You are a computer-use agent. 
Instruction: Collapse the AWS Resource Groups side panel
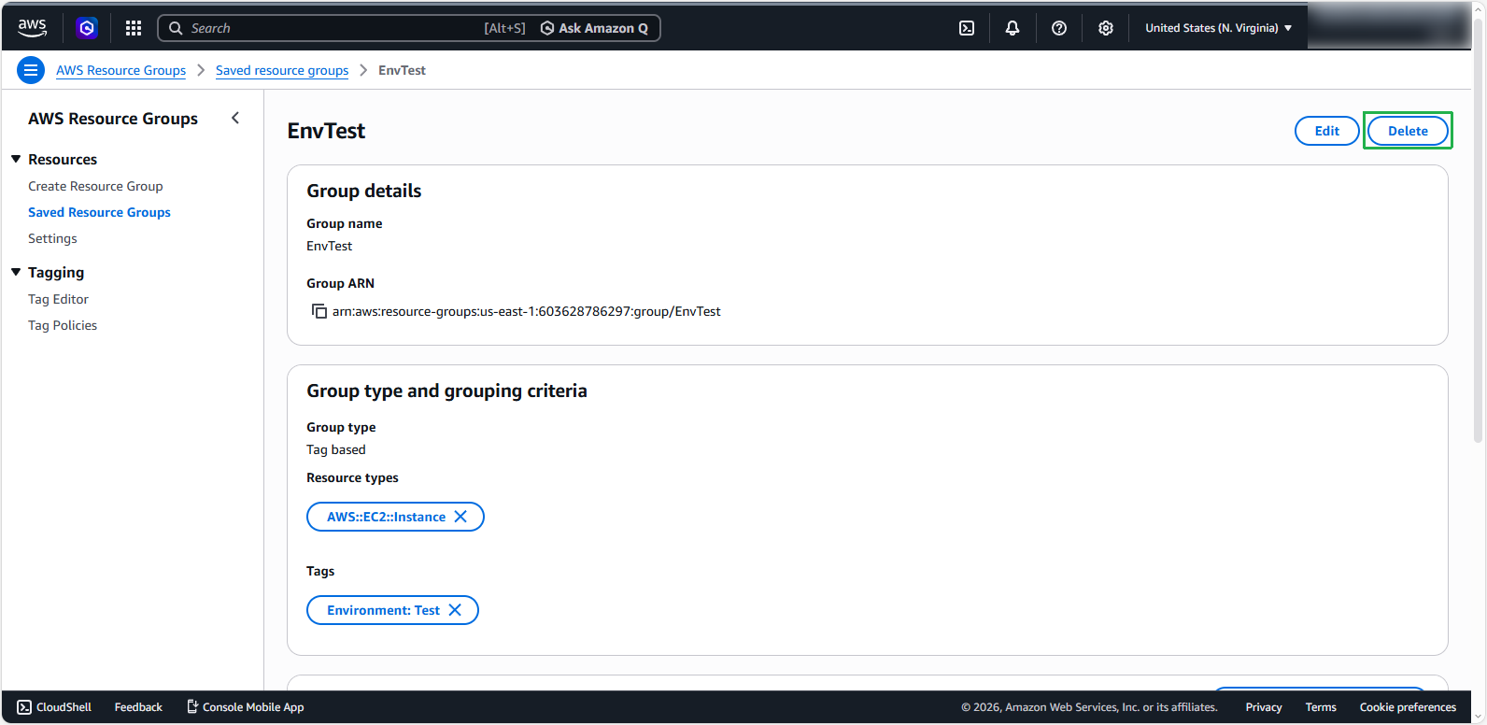pyautogui.click(x=235, y=118)
